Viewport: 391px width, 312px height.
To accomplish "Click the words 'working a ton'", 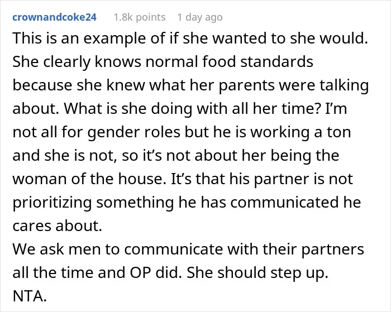I will click(x=301, y=132).
